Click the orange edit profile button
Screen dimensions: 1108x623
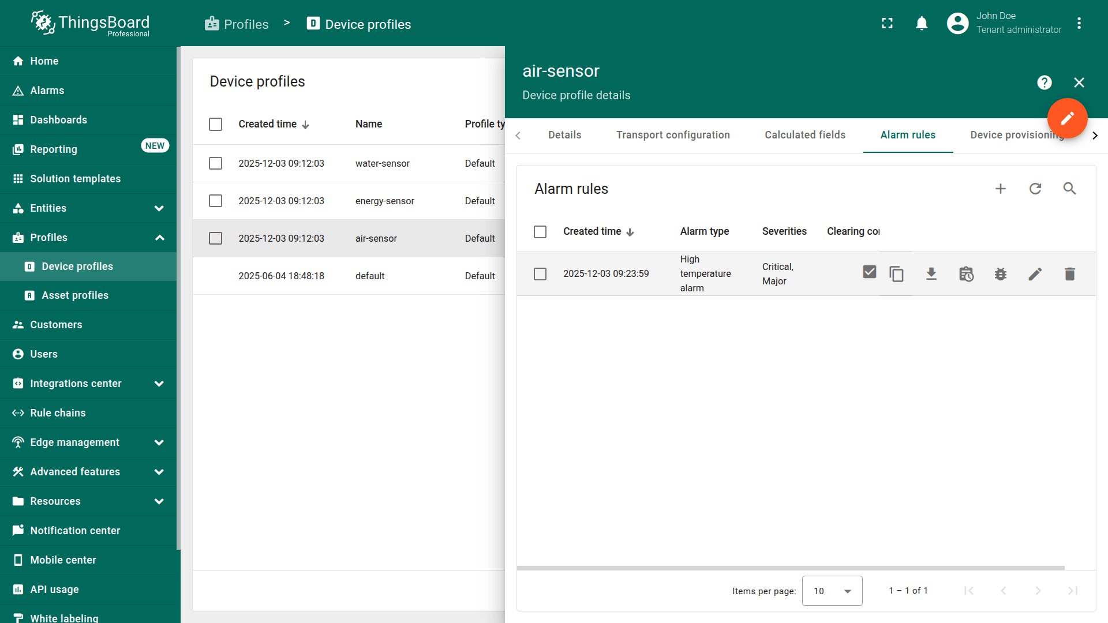[x=1067, y=118]
